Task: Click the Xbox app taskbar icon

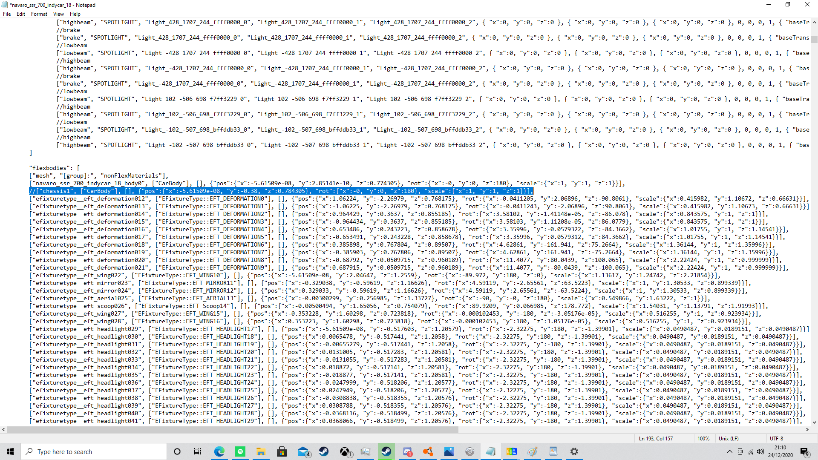Action: (345, 451)
